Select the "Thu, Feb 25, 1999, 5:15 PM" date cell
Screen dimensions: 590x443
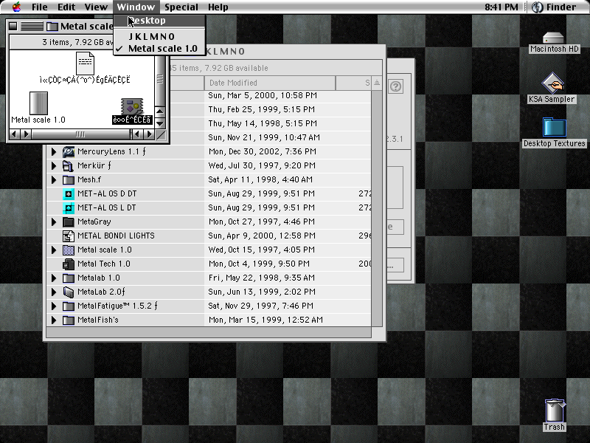click(x=262, y=109)
